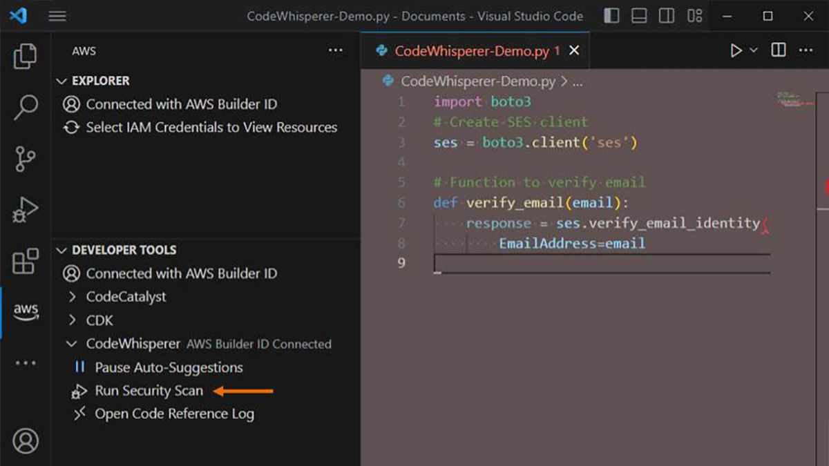Click Select IAM Credentials to View Resources
This screenshot has width=829, height=466.
point(212,127)
